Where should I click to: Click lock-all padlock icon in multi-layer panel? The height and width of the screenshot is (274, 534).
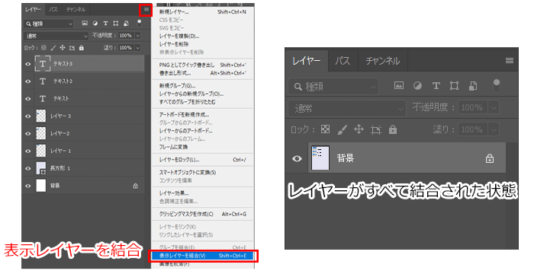[82, 48]
